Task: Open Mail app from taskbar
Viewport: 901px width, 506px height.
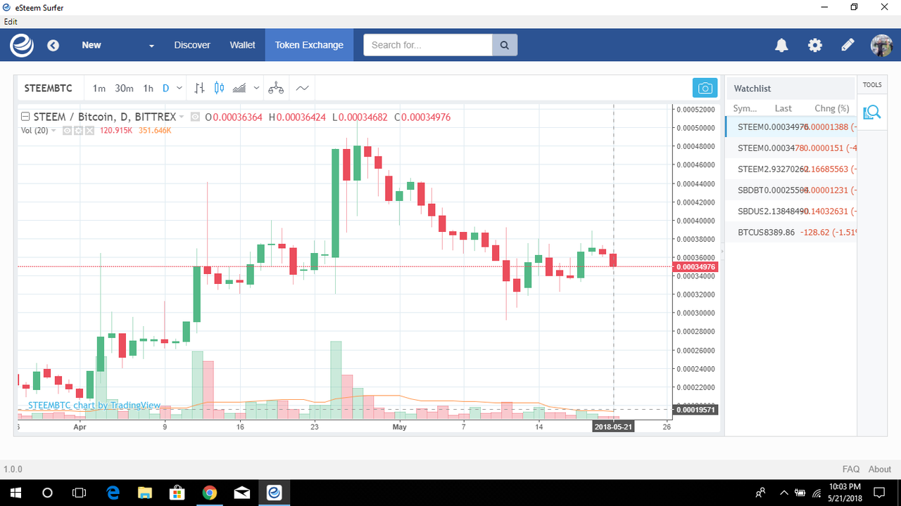Action: point(241,493)
